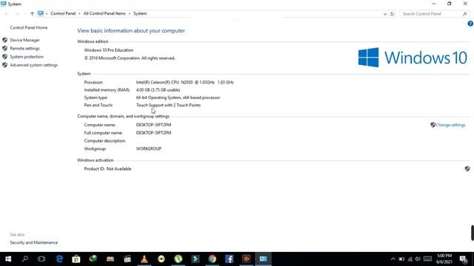Open the disc media app on the taskbar

(161, 259)
